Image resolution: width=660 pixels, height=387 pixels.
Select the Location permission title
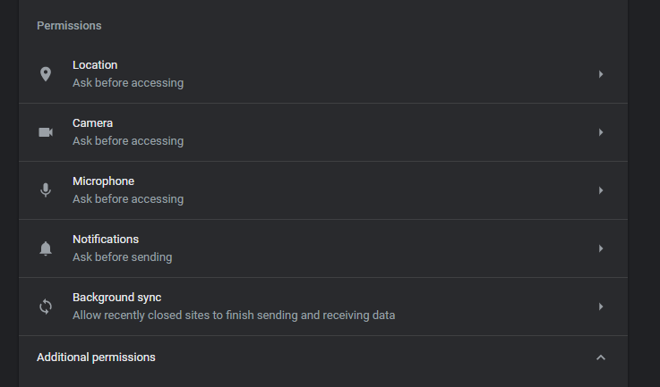click(x=95, y=65)
